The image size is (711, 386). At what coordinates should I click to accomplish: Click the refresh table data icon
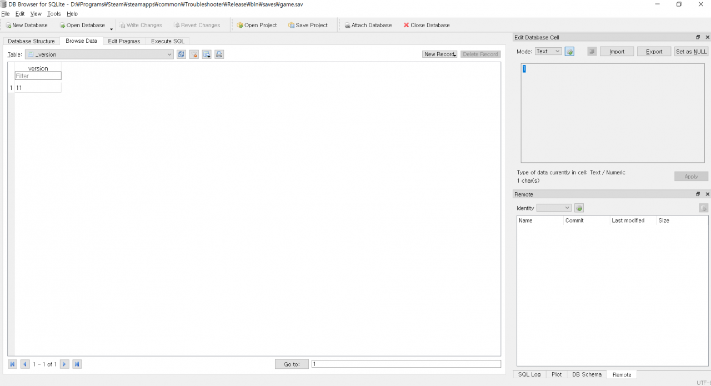pyautogui.click(x=181, y=54)
